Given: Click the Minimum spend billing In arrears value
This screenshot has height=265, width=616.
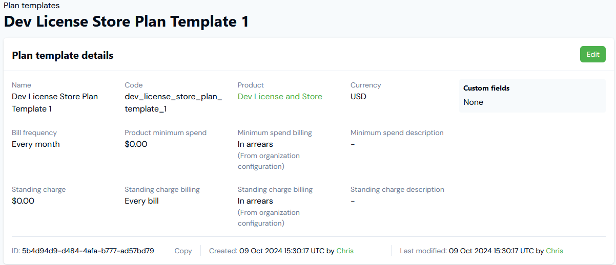Looking at the screenshot, I should click(255, 144).
